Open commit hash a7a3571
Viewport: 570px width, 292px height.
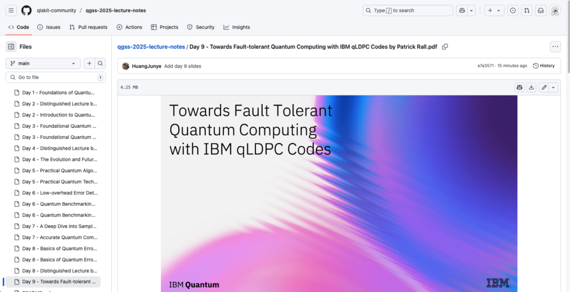pyautogui.click(x=485, y=66)
